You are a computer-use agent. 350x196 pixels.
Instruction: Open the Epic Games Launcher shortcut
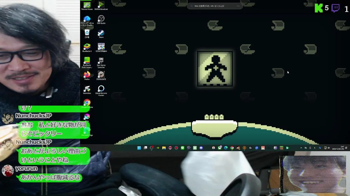(101, 62)
